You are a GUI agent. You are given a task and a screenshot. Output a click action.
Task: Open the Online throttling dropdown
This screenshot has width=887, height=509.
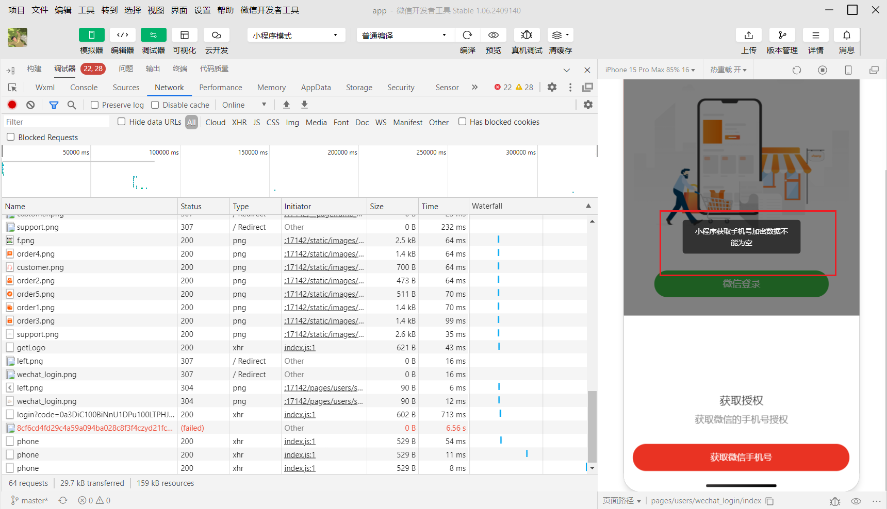[x=244, y=105]
